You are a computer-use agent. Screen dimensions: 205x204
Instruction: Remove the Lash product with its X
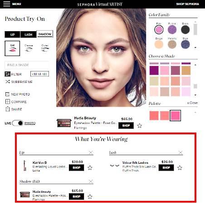coord(181,152)
